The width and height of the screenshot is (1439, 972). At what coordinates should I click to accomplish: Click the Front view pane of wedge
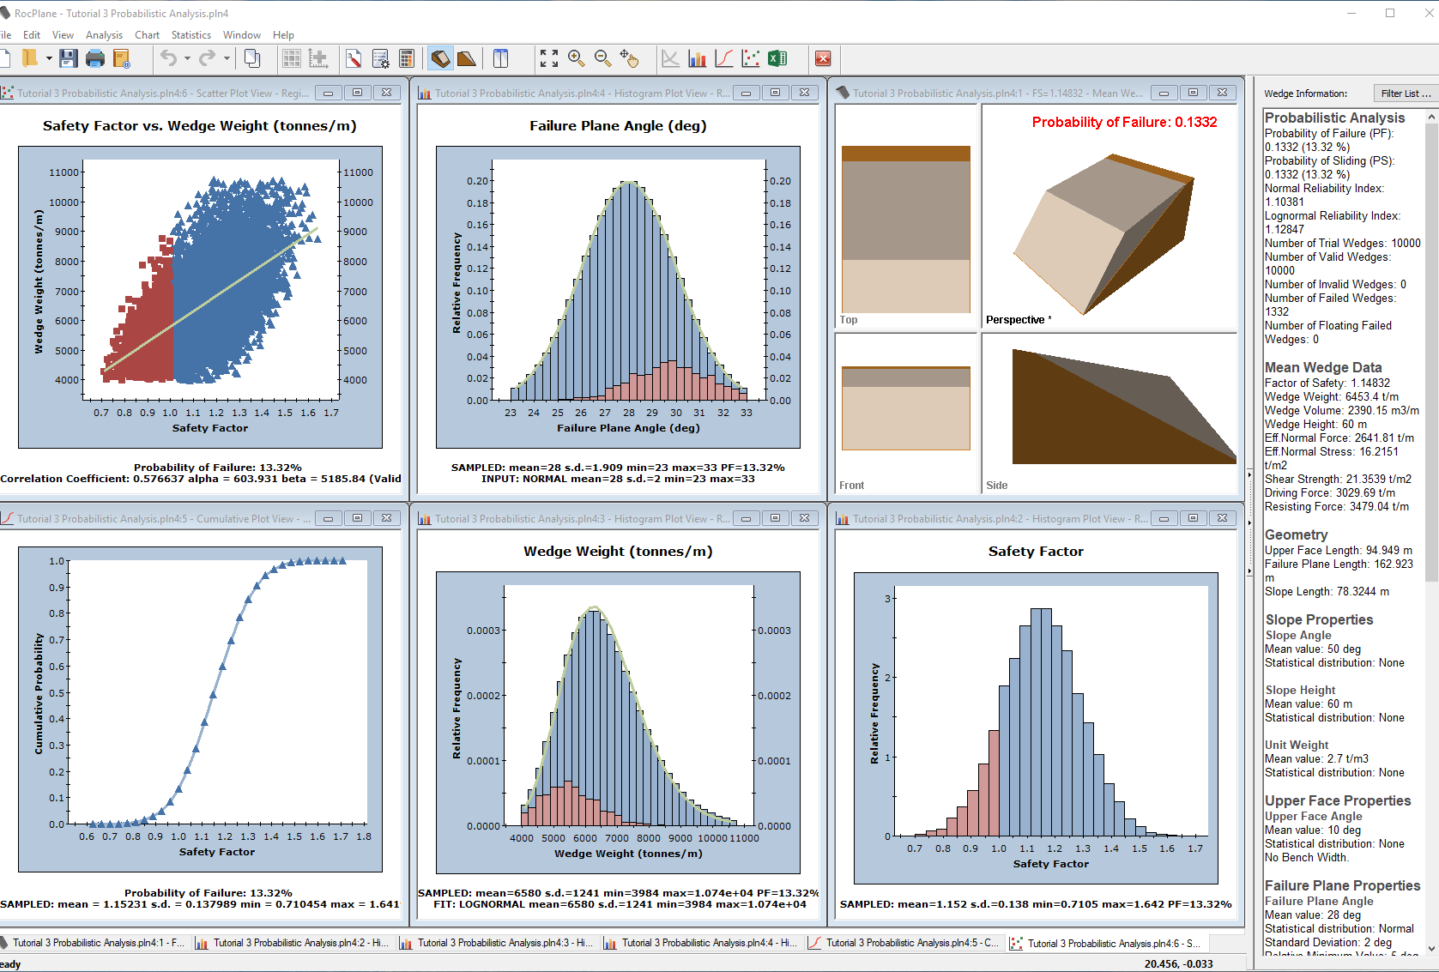click(907, 414)
